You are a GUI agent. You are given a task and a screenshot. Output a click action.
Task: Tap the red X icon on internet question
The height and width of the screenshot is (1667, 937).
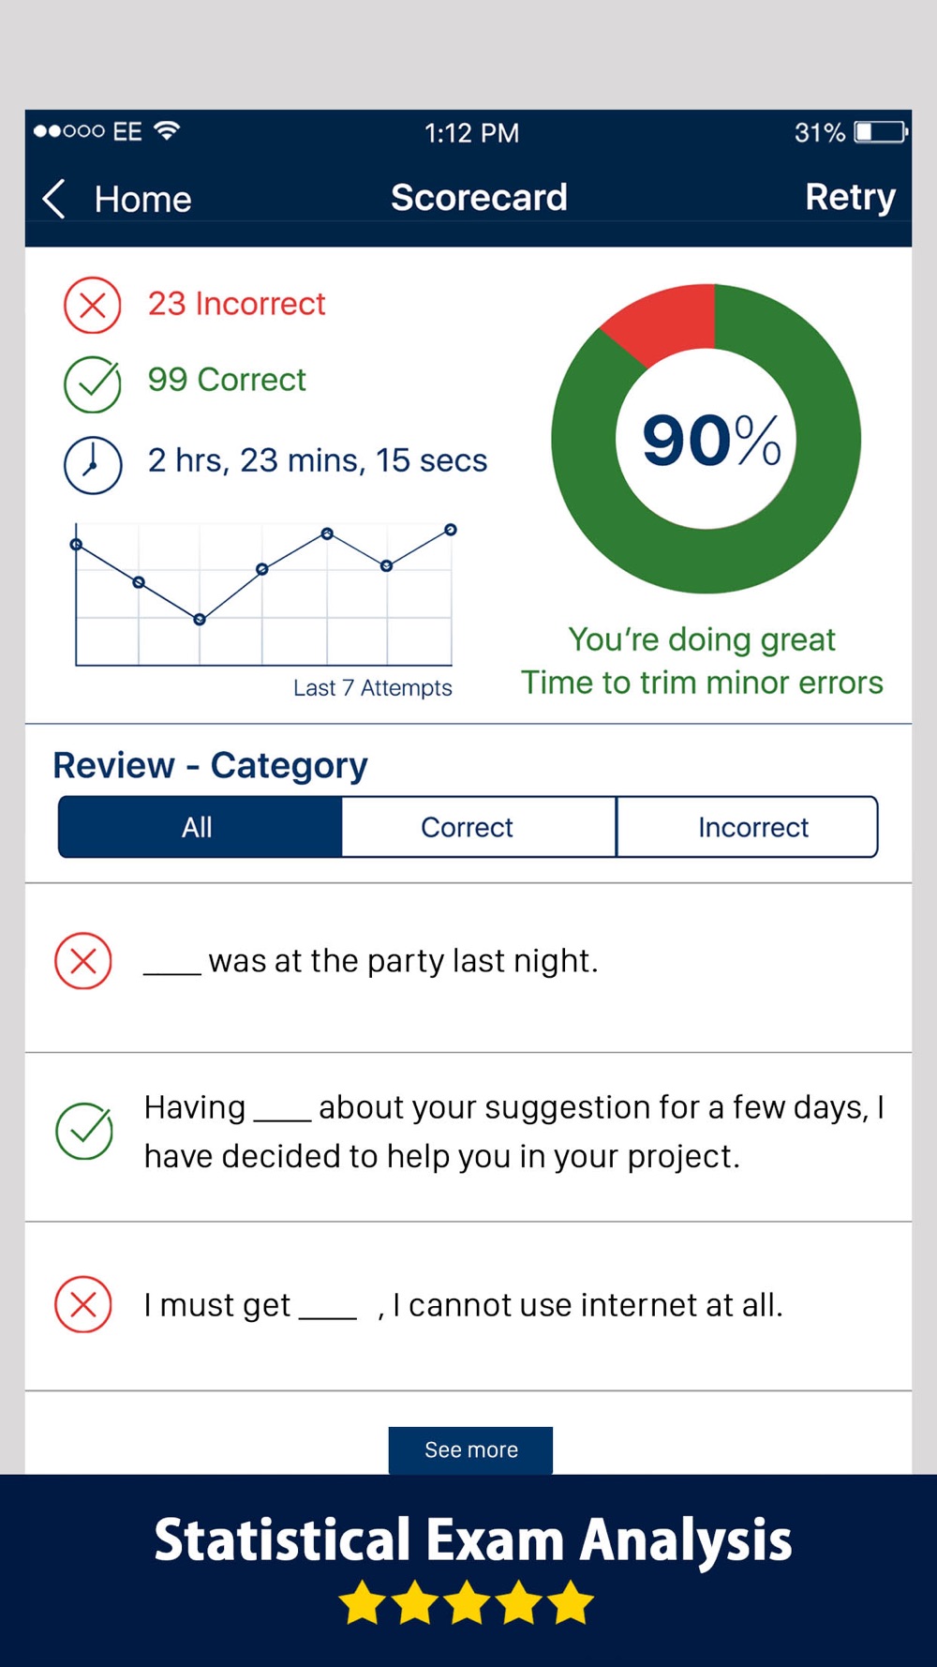pyautogui.click(x=83, y=1304)
